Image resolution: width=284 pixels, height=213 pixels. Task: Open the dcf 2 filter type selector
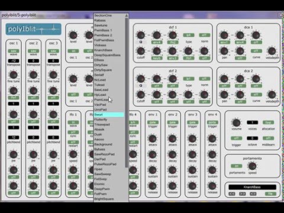[189, 79]
